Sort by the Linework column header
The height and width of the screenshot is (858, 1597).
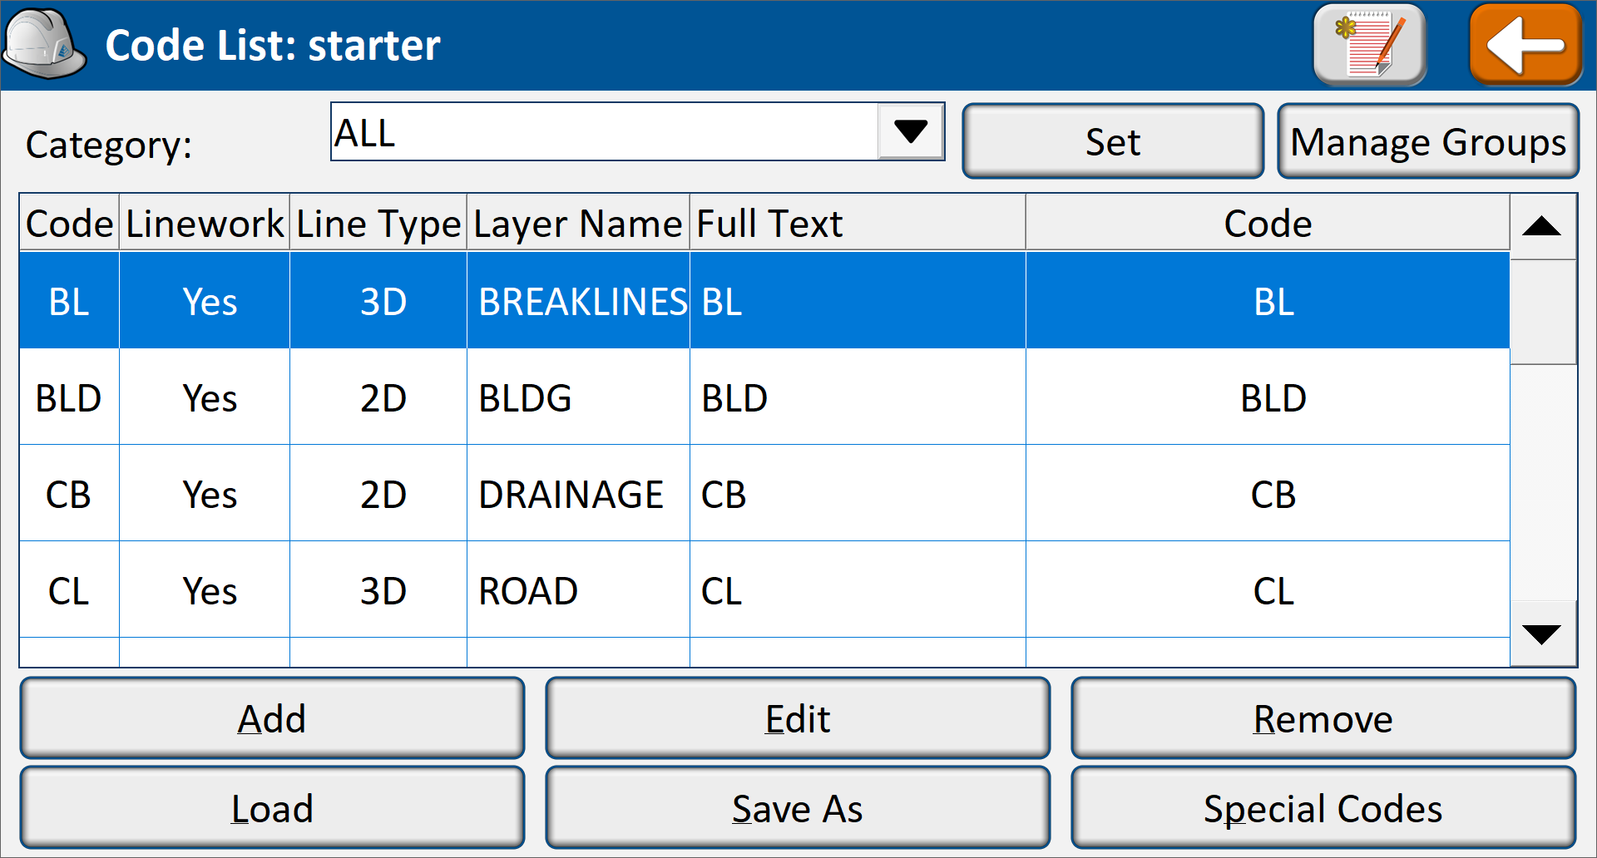(205, 223)
